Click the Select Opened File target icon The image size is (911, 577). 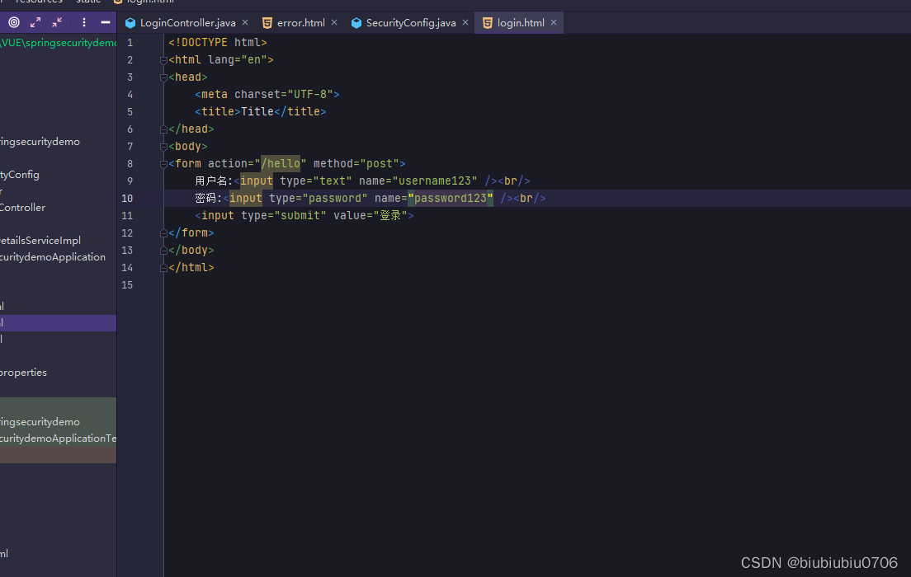click(x=14, y=22)
